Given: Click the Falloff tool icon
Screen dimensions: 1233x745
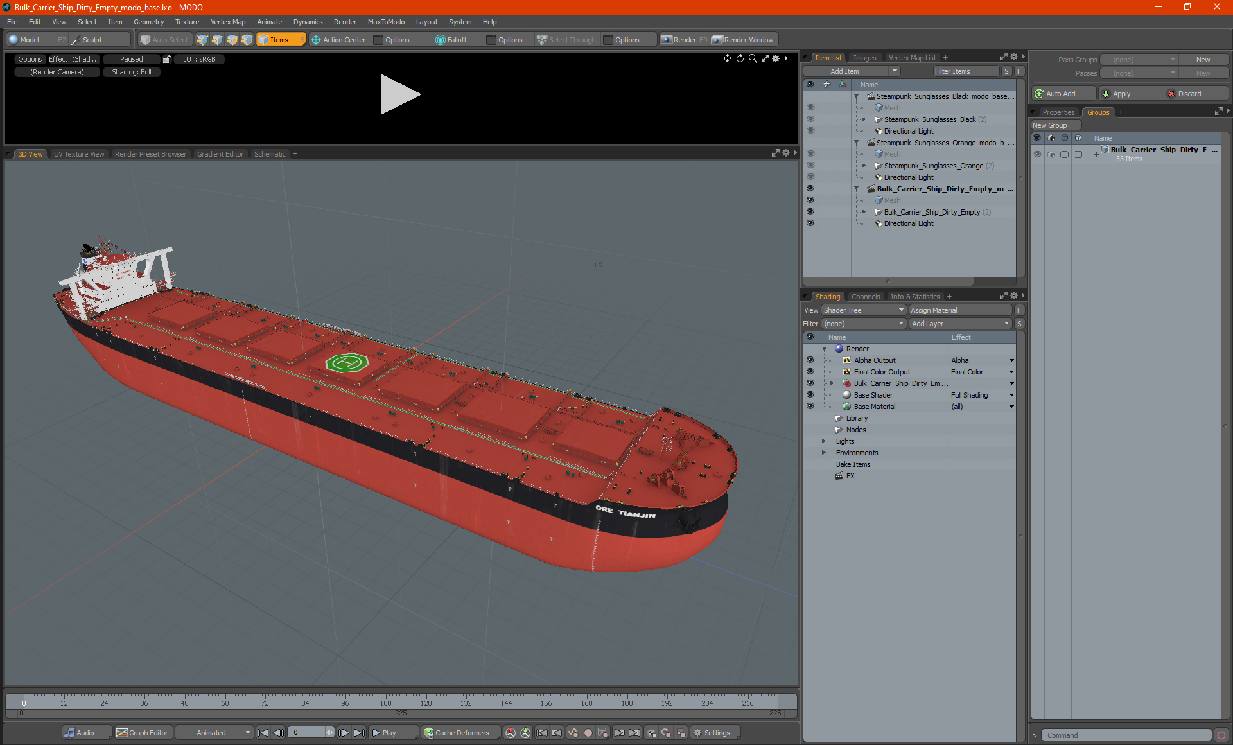Looking at the screenshot, I should point(441,40).
